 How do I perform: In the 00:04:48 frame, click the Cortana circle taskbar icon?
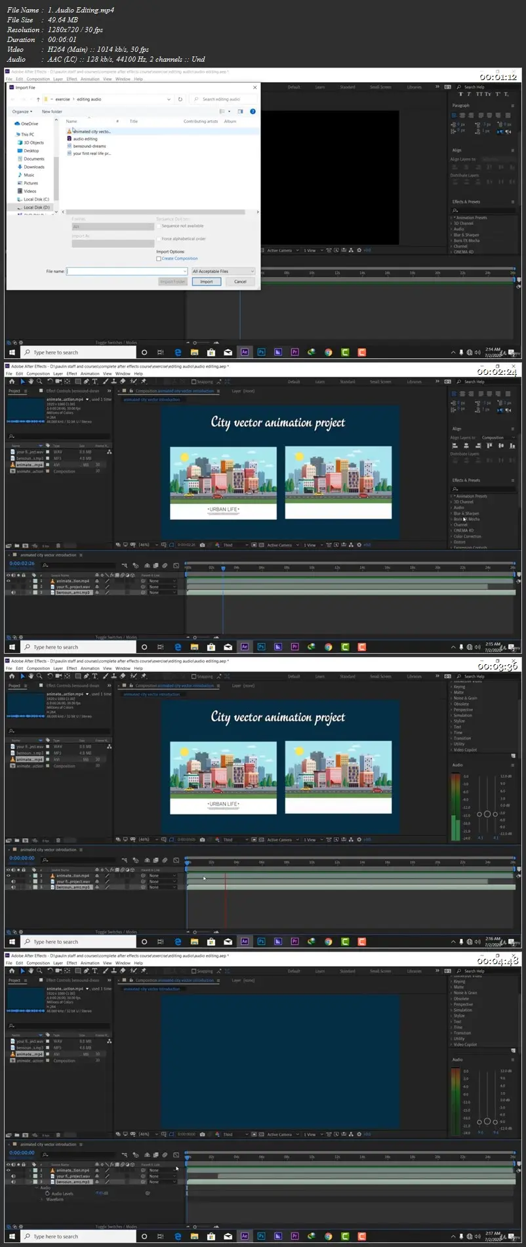click(x=144, y=1236)
